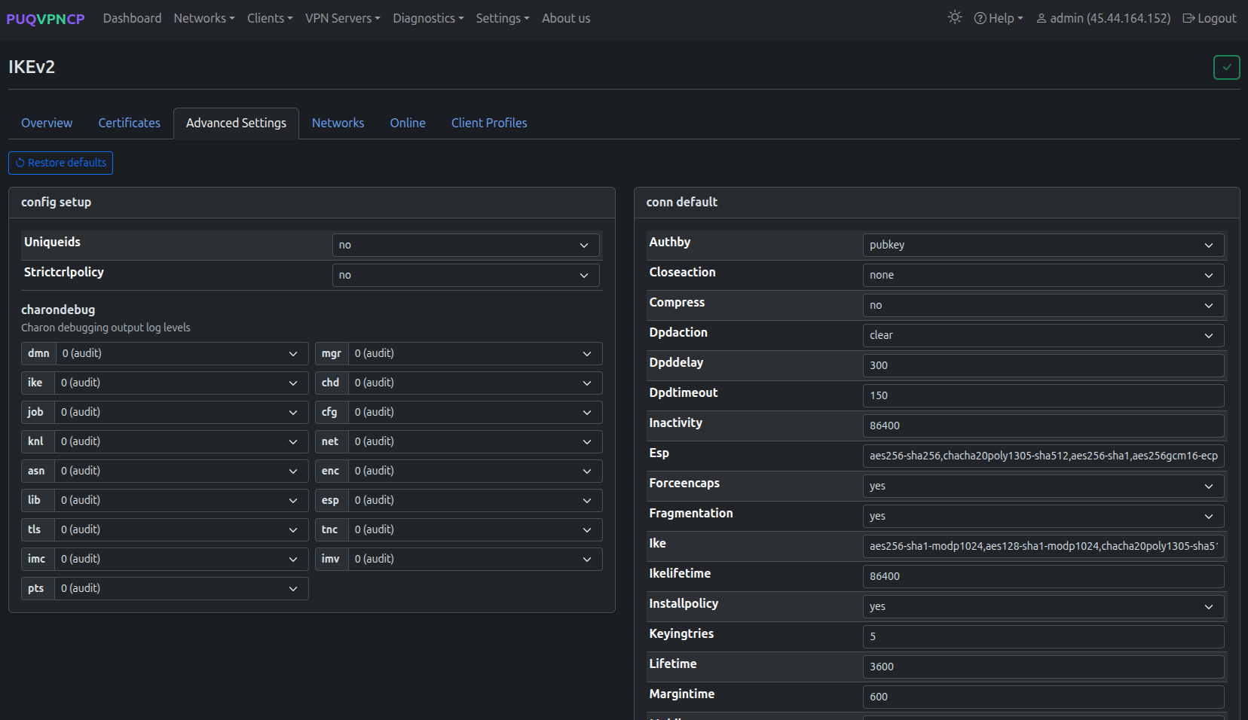Click the PUQVPNCP logo
The height and width of the screenshot is (720, 1248).
[45, 19]
